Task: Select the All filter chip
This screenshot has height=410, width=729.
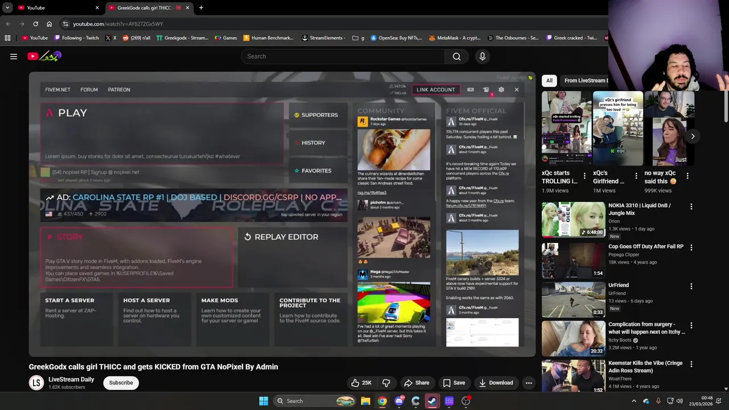Action: click(x=549, y=80)
